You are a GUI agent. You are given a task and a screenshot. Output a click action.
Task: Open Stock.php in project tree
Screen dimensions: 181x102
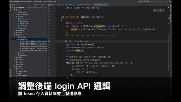[23, 26]
